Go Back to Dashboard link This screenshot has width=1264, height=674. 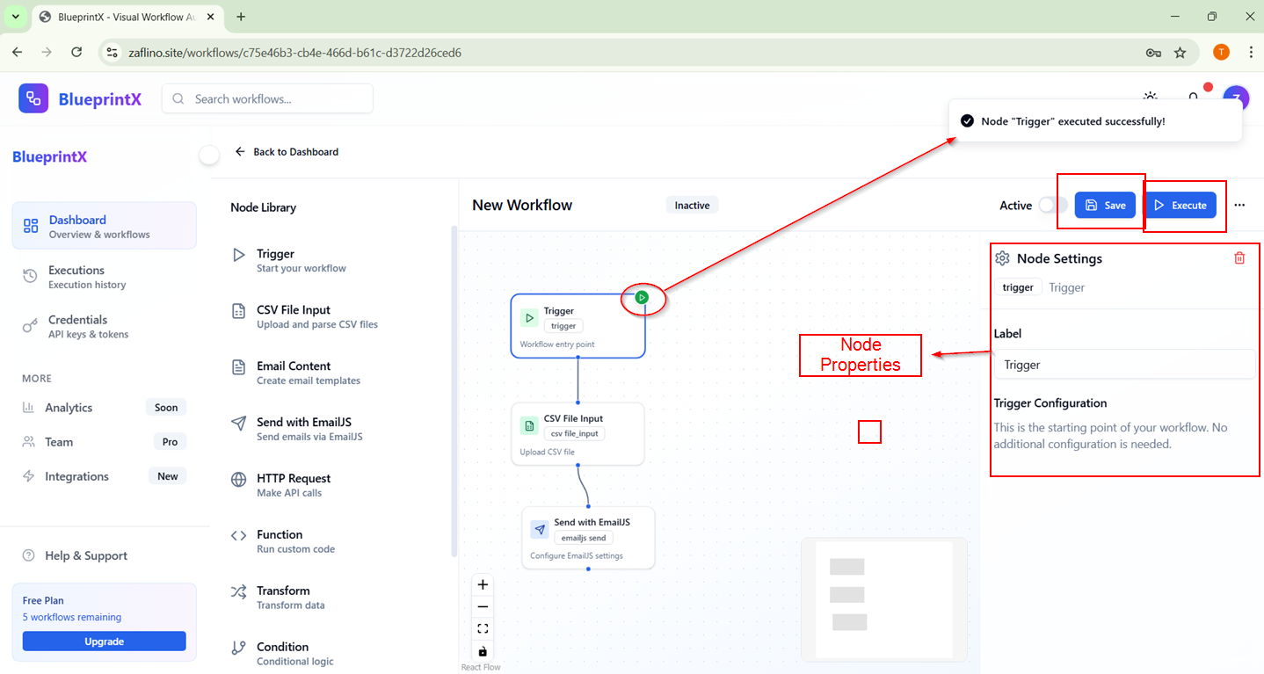[287, 151]
